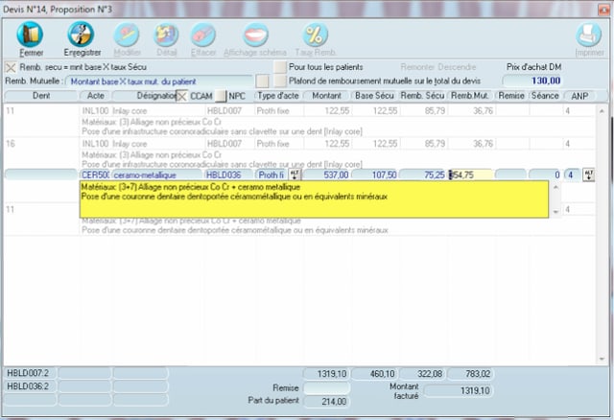Click the total 783,02 remb. mut. cell
The height and width of the screenshot is (420, 614).
point(471,374)
